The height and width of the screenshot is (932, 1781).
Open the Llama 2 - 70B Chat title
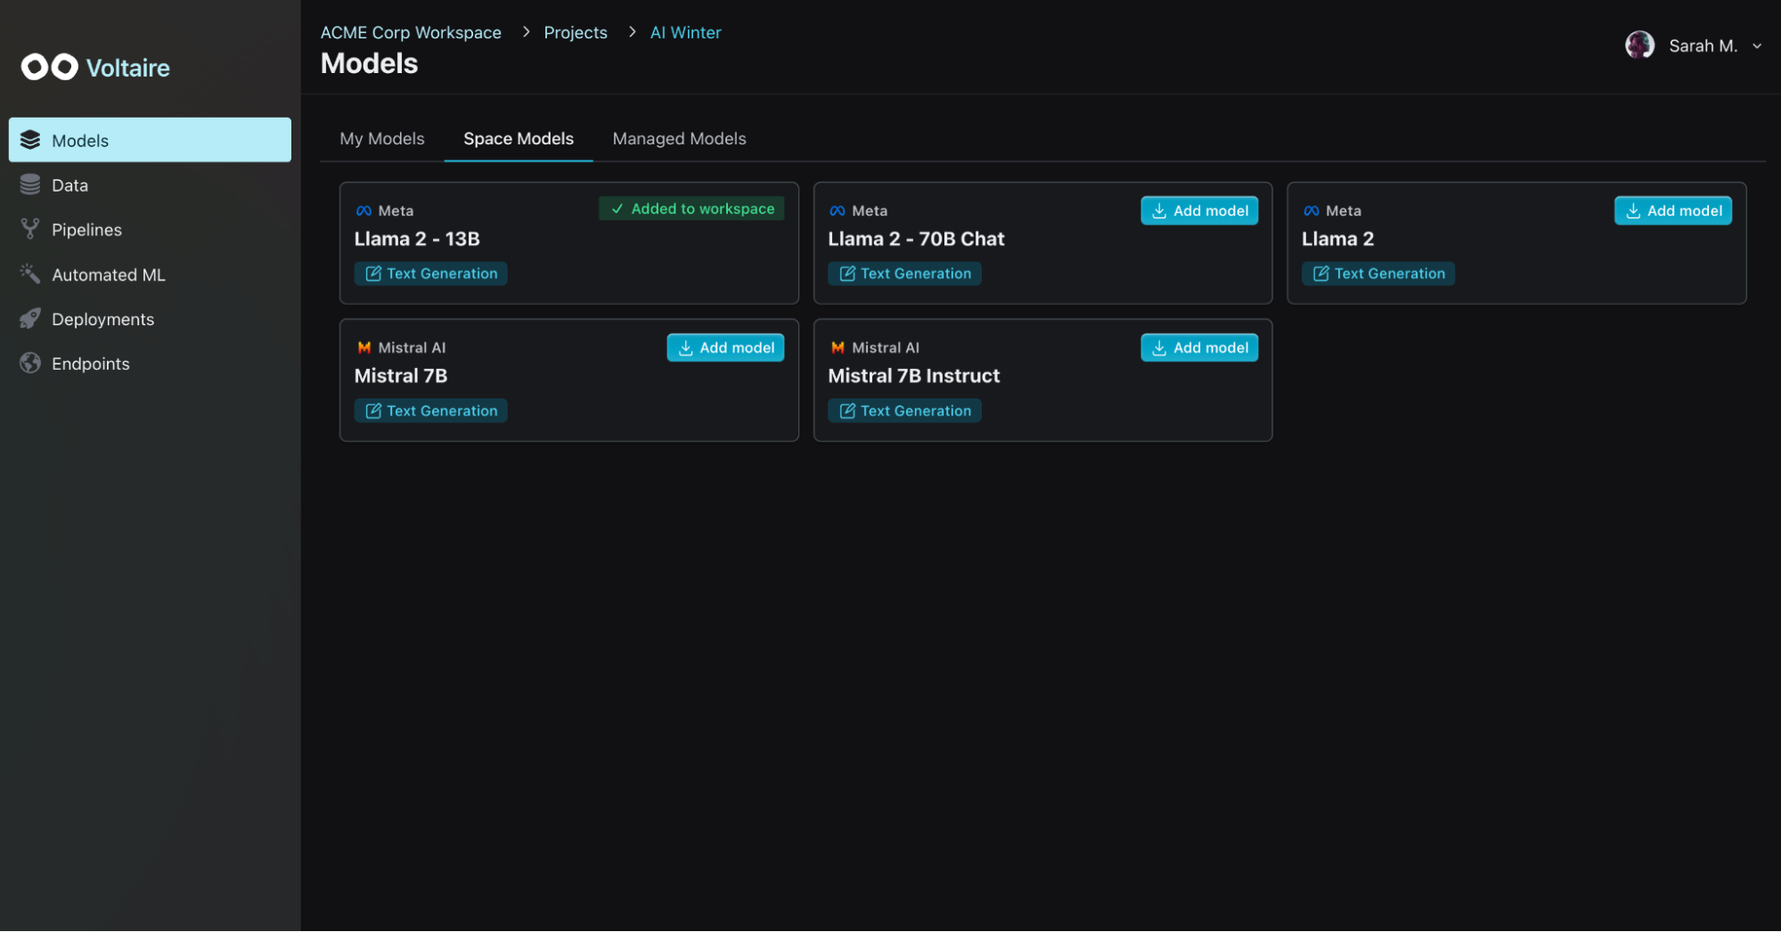tap(916, 239)
